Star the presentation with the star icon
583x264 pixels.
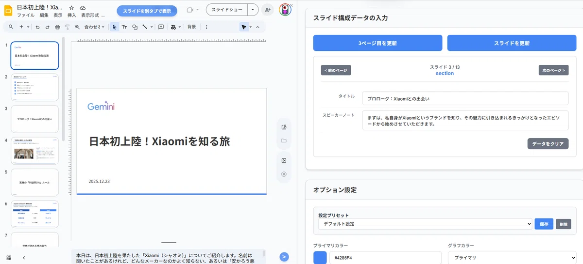click(x=71, y=8)
